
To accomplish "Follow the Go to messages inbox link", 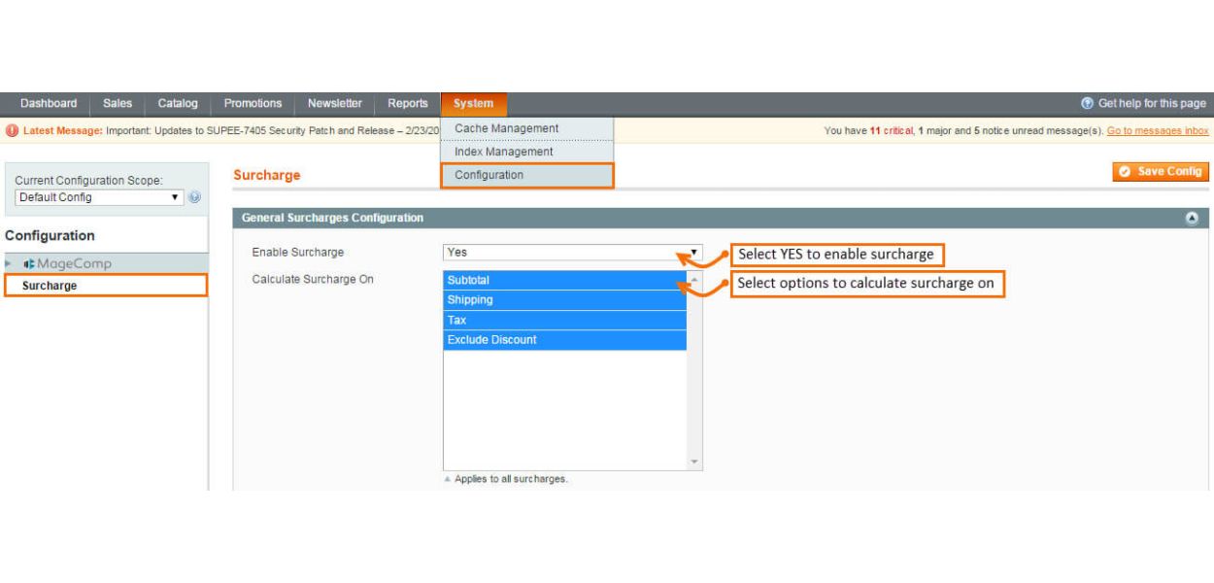I will (1158, 131).
